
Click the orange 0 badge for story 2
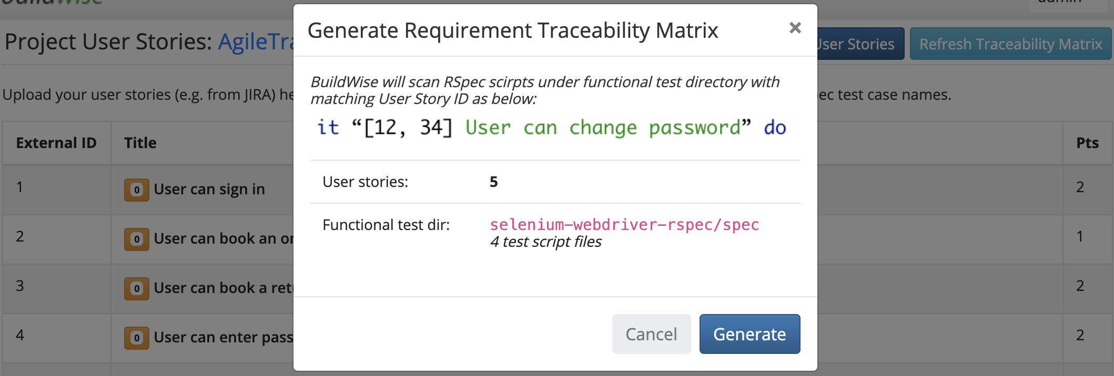(137, 239)
